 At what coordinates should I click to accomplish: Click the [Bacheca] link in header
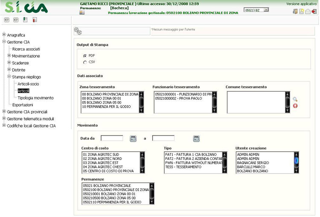tap(119, 8)
